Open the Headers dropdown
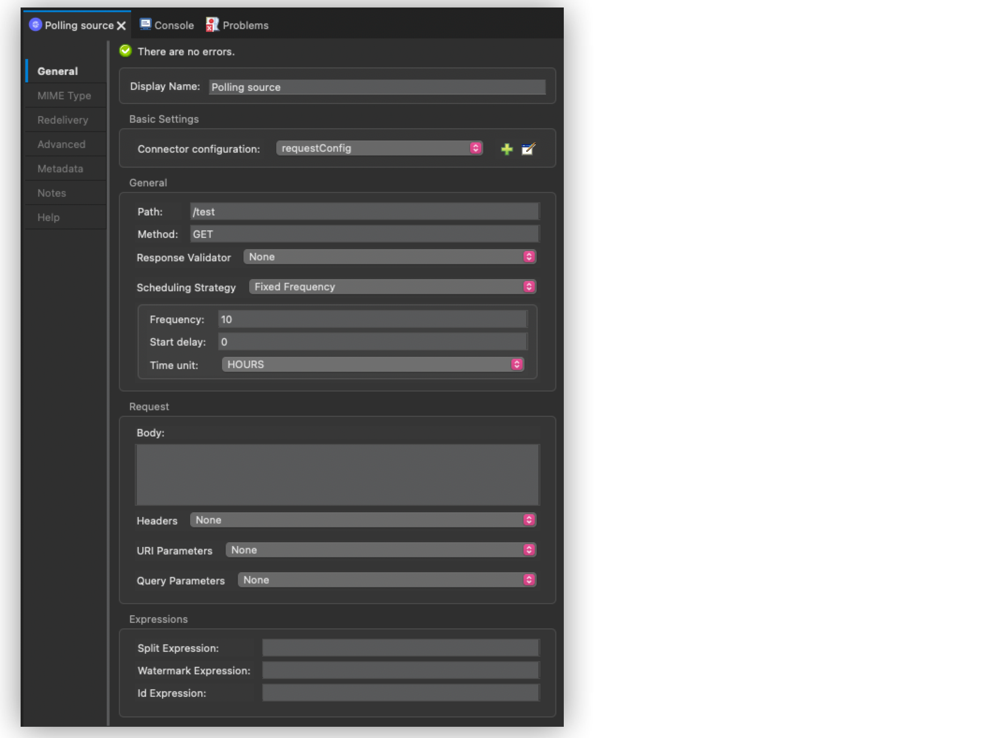The width and height of the screenshot is (1003, 738). pos(362,520)
